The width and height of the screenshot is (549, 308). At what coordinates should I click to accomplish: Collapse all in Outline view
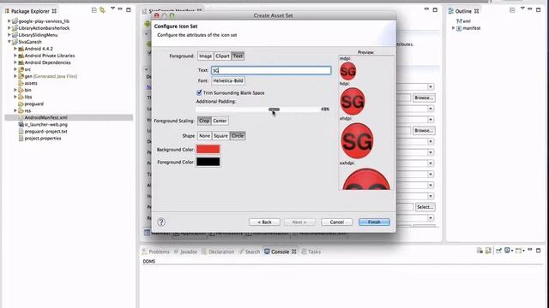point(512,10)
